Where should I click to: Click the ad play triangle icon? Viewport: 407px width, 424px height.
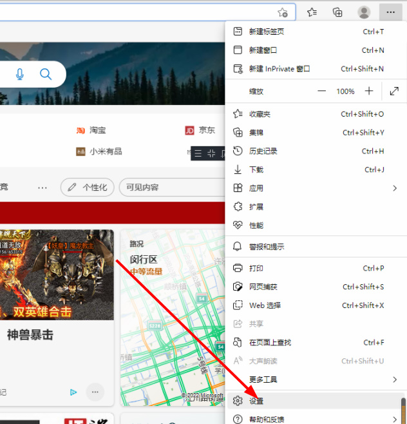(73, 392)
